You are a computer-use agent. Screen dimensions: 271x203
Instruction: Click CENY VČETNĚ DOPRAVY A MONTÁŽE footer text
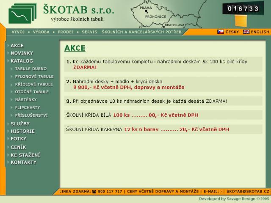163,192
